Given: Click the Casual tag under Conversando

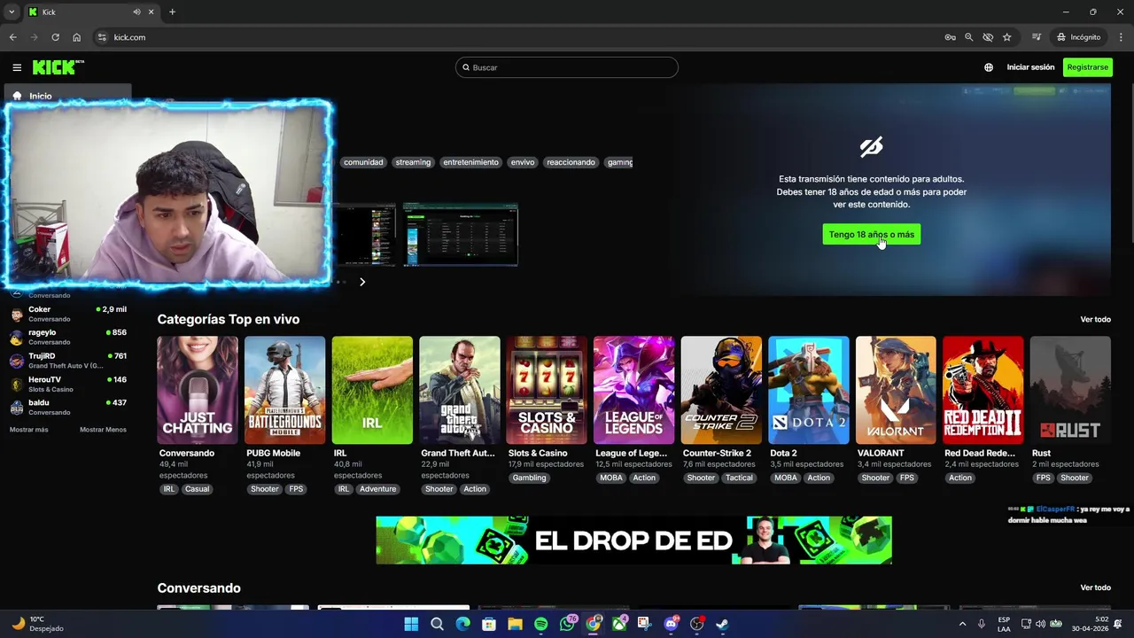Looking at the screenshot, I should click(197, 489).
